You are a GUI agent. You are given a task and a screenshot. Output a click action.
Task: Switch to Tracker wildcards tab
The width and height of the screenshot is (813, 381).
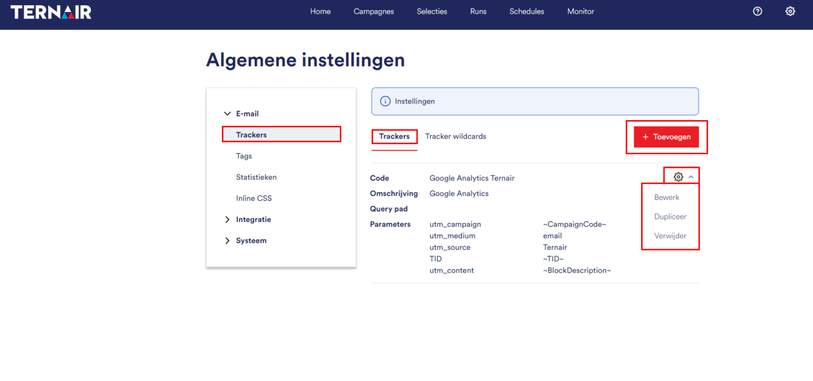click(456, 136)
